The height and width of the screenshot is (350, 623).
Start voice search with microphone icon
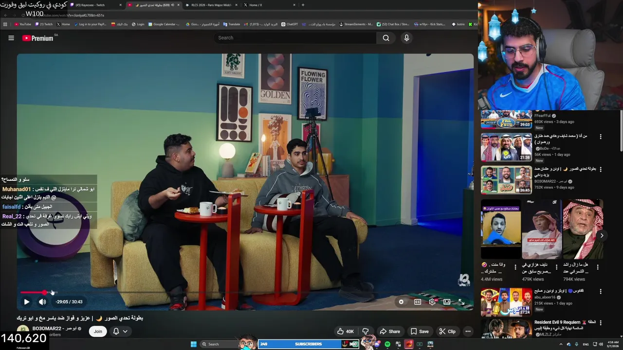point(406,38)
